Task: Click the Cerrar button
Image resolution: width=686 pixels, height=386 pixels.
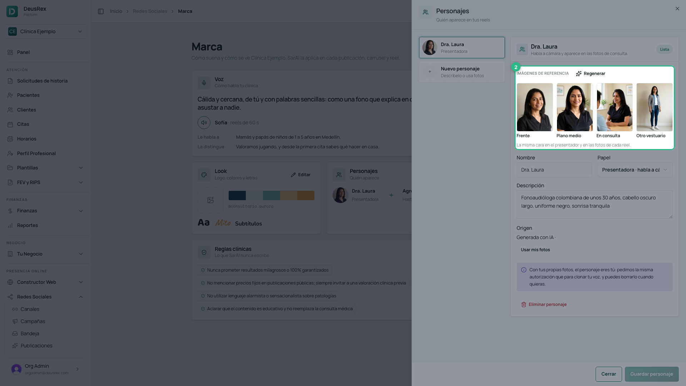Action: [x=608, y=374]
